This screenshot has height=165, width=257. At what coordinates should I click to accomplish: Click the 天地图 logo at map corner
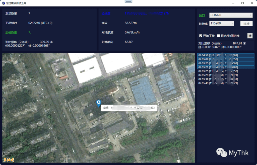pos(9,159)
